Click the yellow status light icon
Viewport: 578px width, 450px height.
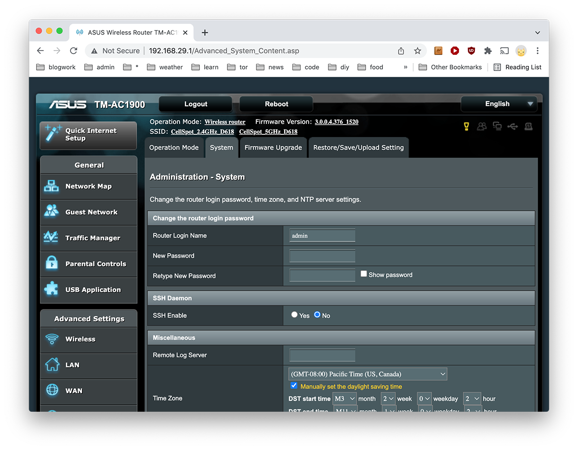pos(466,127)
